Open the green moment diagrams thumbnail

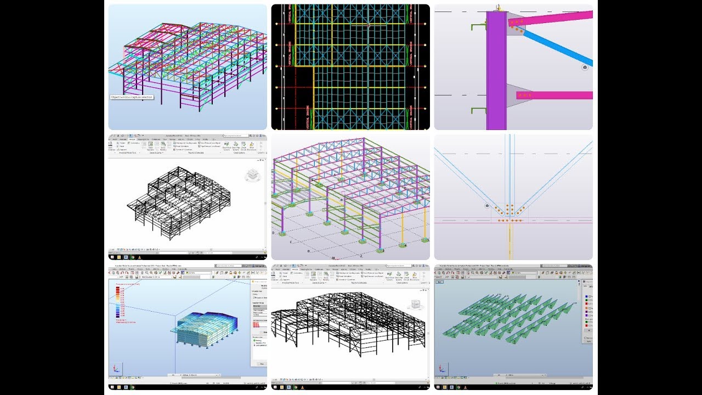coord(513,327)
